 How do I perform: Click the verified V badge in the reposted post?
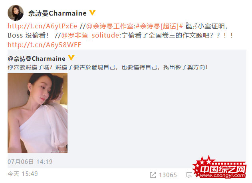71,58
